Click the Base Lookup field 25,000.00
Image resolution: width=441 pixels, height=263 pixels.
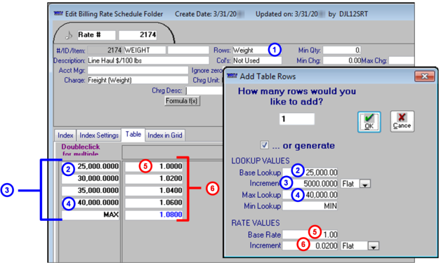(x=310, y=173)
